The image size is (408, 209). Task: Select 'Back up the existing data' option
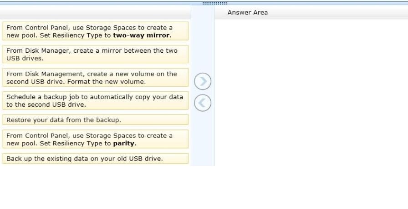tap(96, 159)
